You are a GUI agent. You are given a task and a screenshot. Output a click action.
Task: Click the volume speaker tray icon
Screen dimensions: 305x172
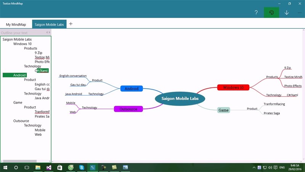[x=270, y=167]
